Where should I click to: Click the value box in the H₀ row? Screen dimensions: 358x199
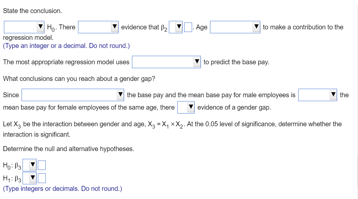coord(42,165)
